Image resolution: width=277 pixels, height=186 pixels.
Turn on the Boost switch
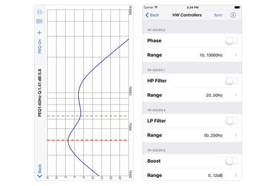click(232, 161)
